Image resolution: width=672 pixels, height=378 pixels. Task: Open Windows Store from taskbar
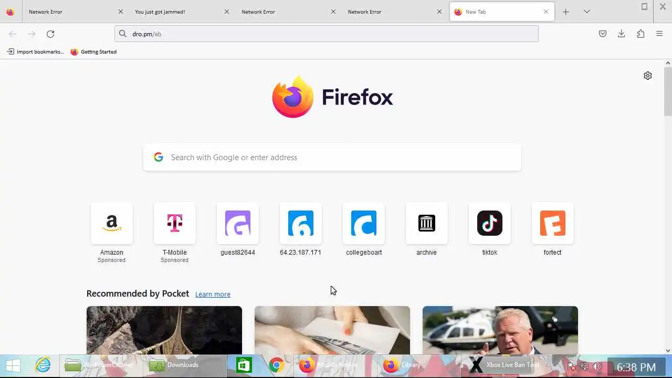pyautogui.click(x=244, y=365)
